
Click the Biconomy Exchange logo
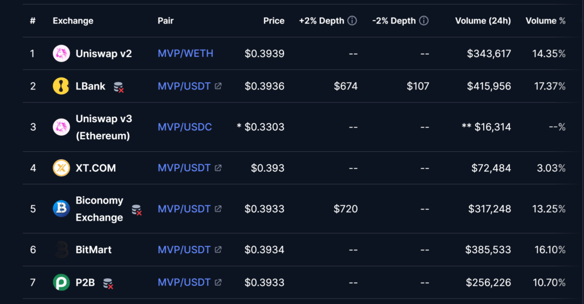pos(61,209)
